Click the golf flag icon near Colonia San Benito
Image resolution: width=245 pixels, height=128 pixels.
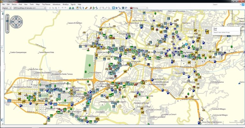point(88,50)
